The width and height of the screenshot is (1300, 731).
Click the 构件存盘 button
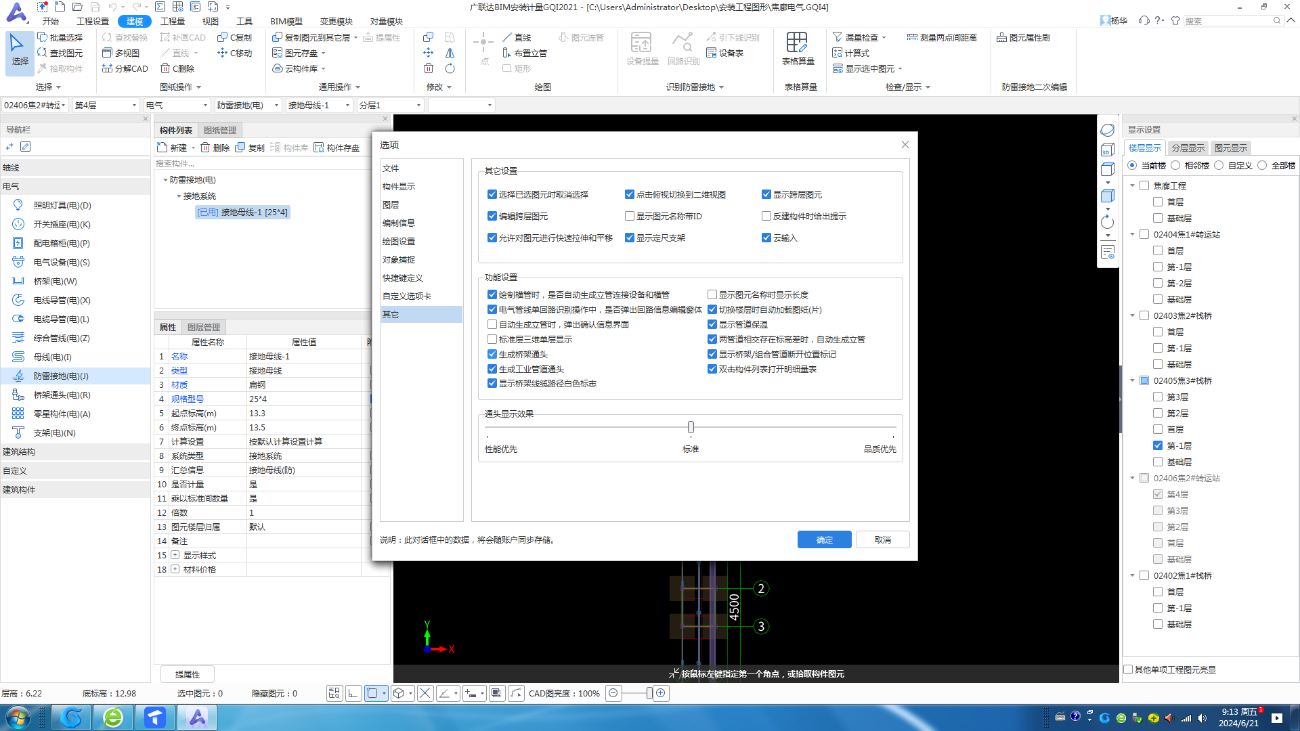click(x=337, y=148)
